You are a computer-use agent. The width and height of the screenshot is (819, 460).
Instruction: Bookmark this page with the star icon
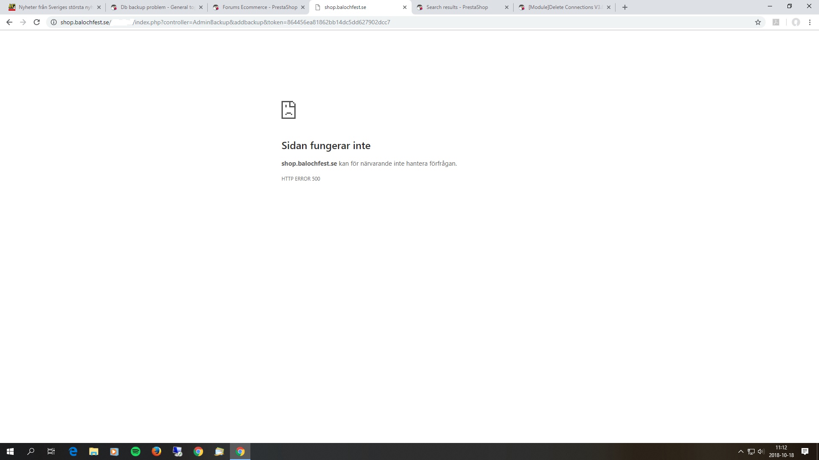pyautogui.click(x=758, y=22)
